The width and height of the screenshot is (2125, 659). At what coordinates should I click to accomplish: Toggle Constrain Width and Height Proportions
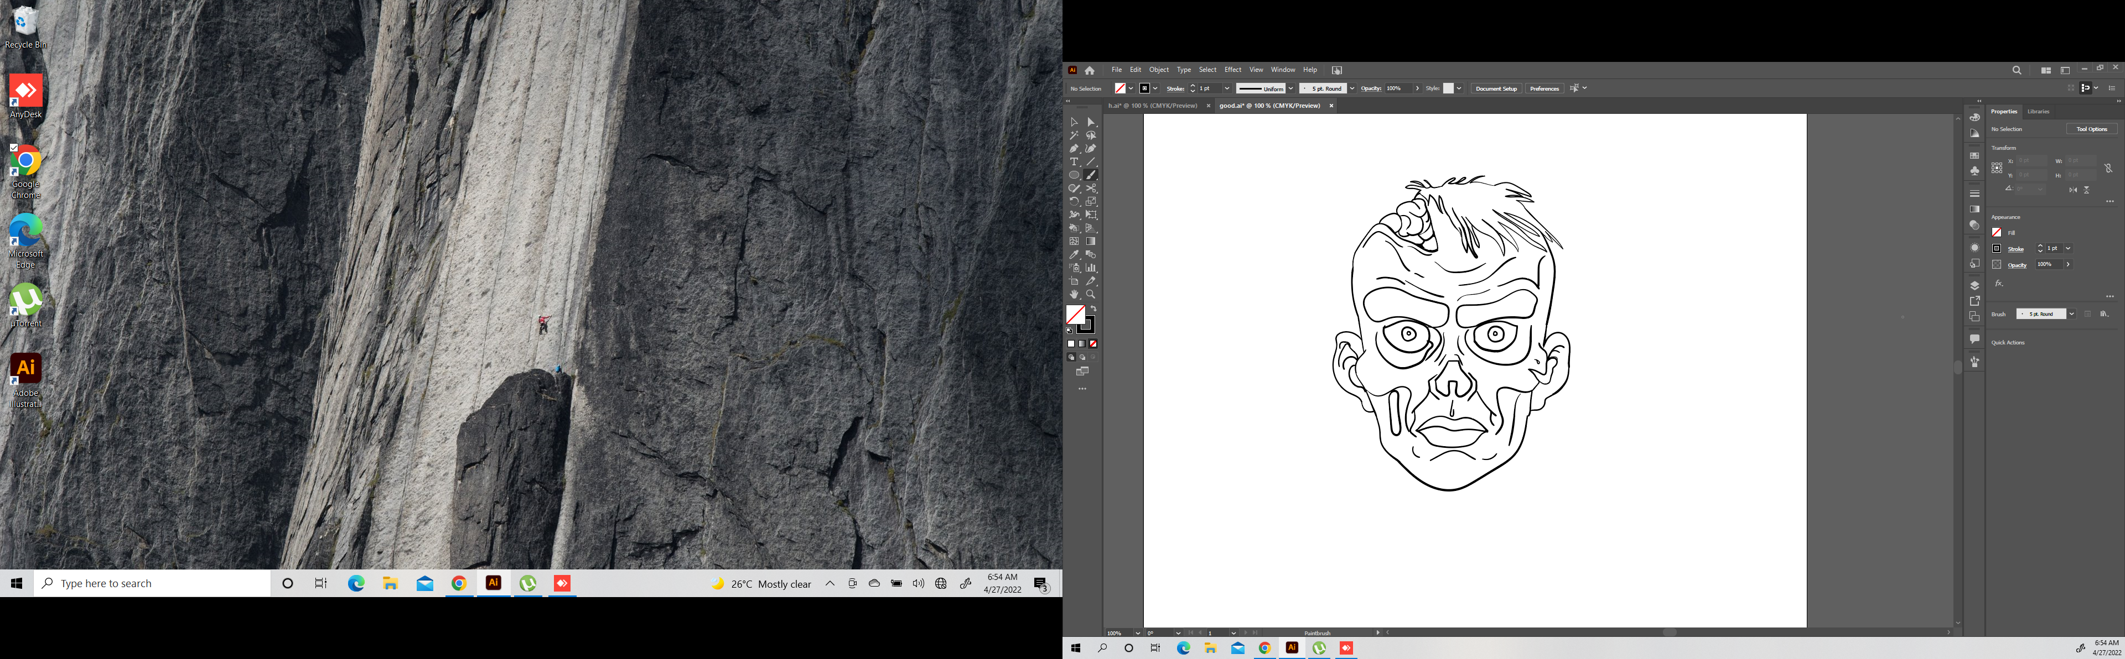(x=2108, y=168)
